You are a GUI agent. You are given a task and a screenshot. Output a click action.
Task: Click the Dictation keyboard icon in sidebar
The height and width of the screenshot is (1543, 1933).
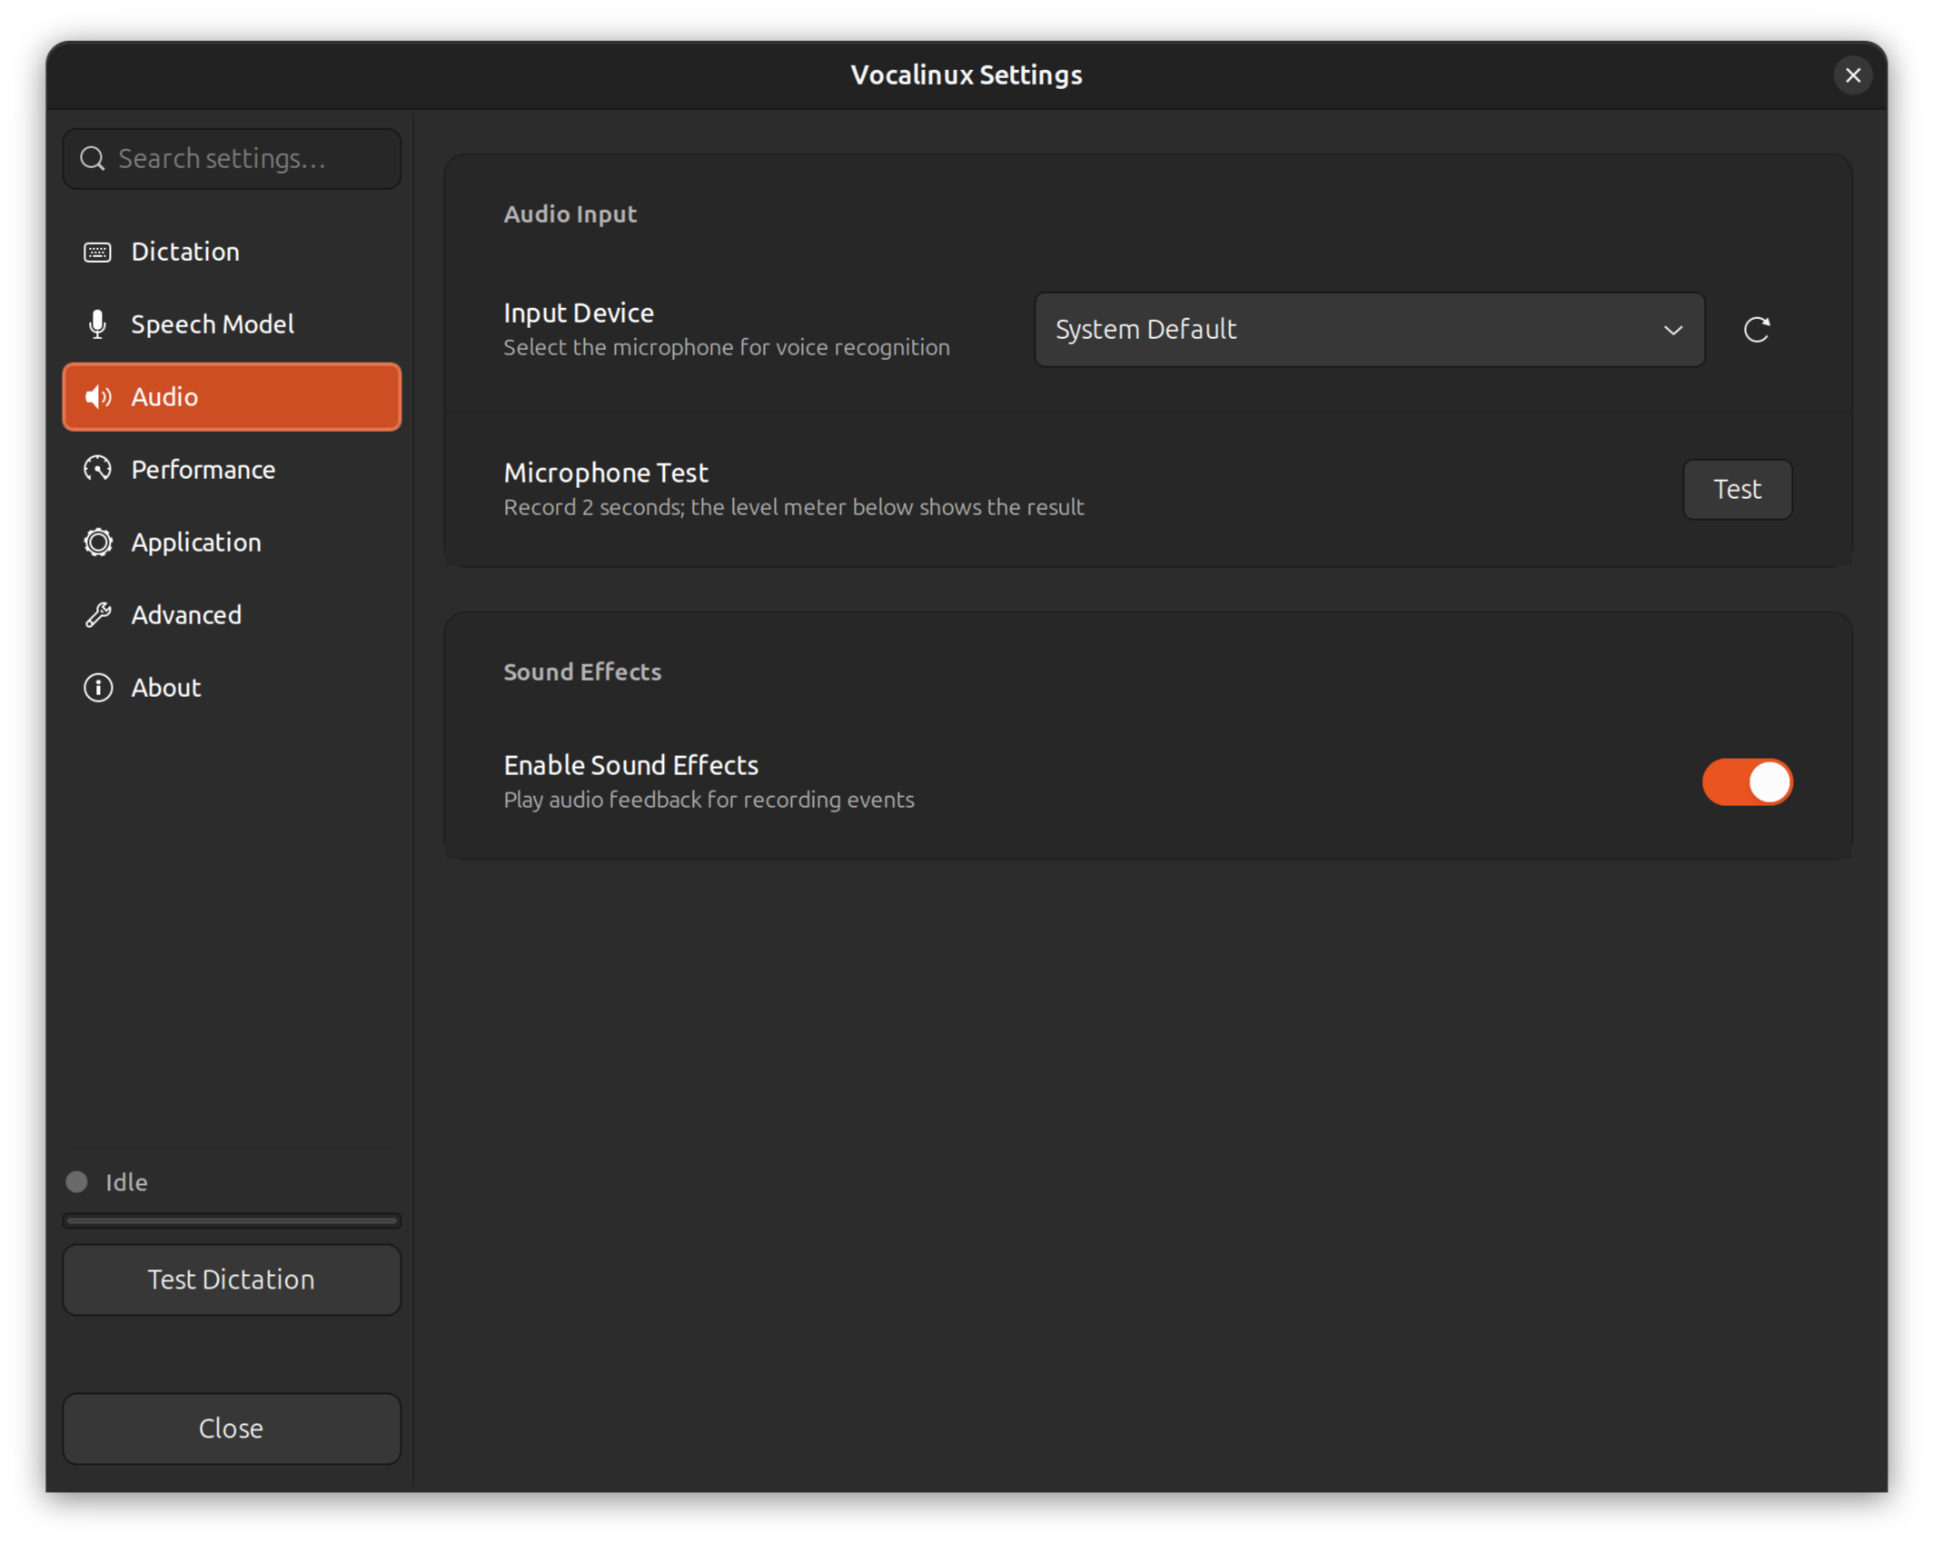tap(97, 252)
